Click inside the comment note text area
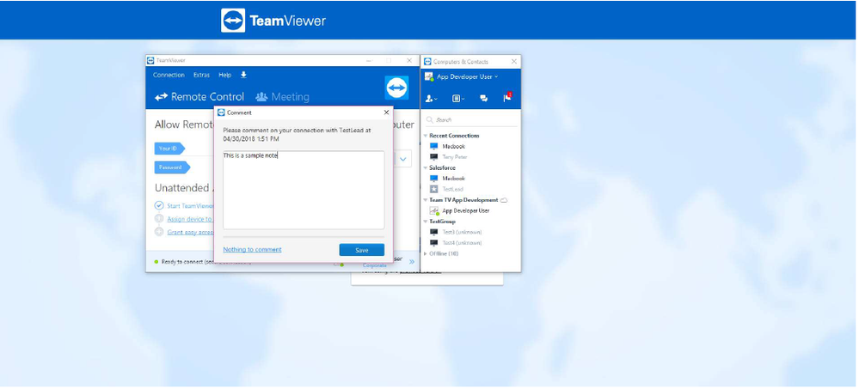The image size is (859, 389). tap(304, 190)
